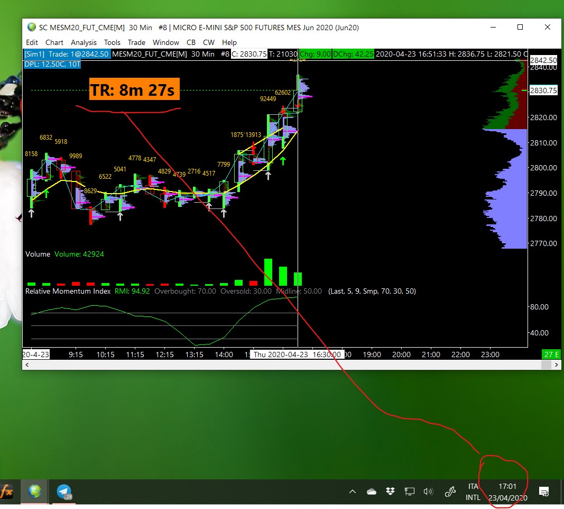Screen dimensions: 564x509
Task: Open the FX app in the taskbar
Action: point(6,492)
